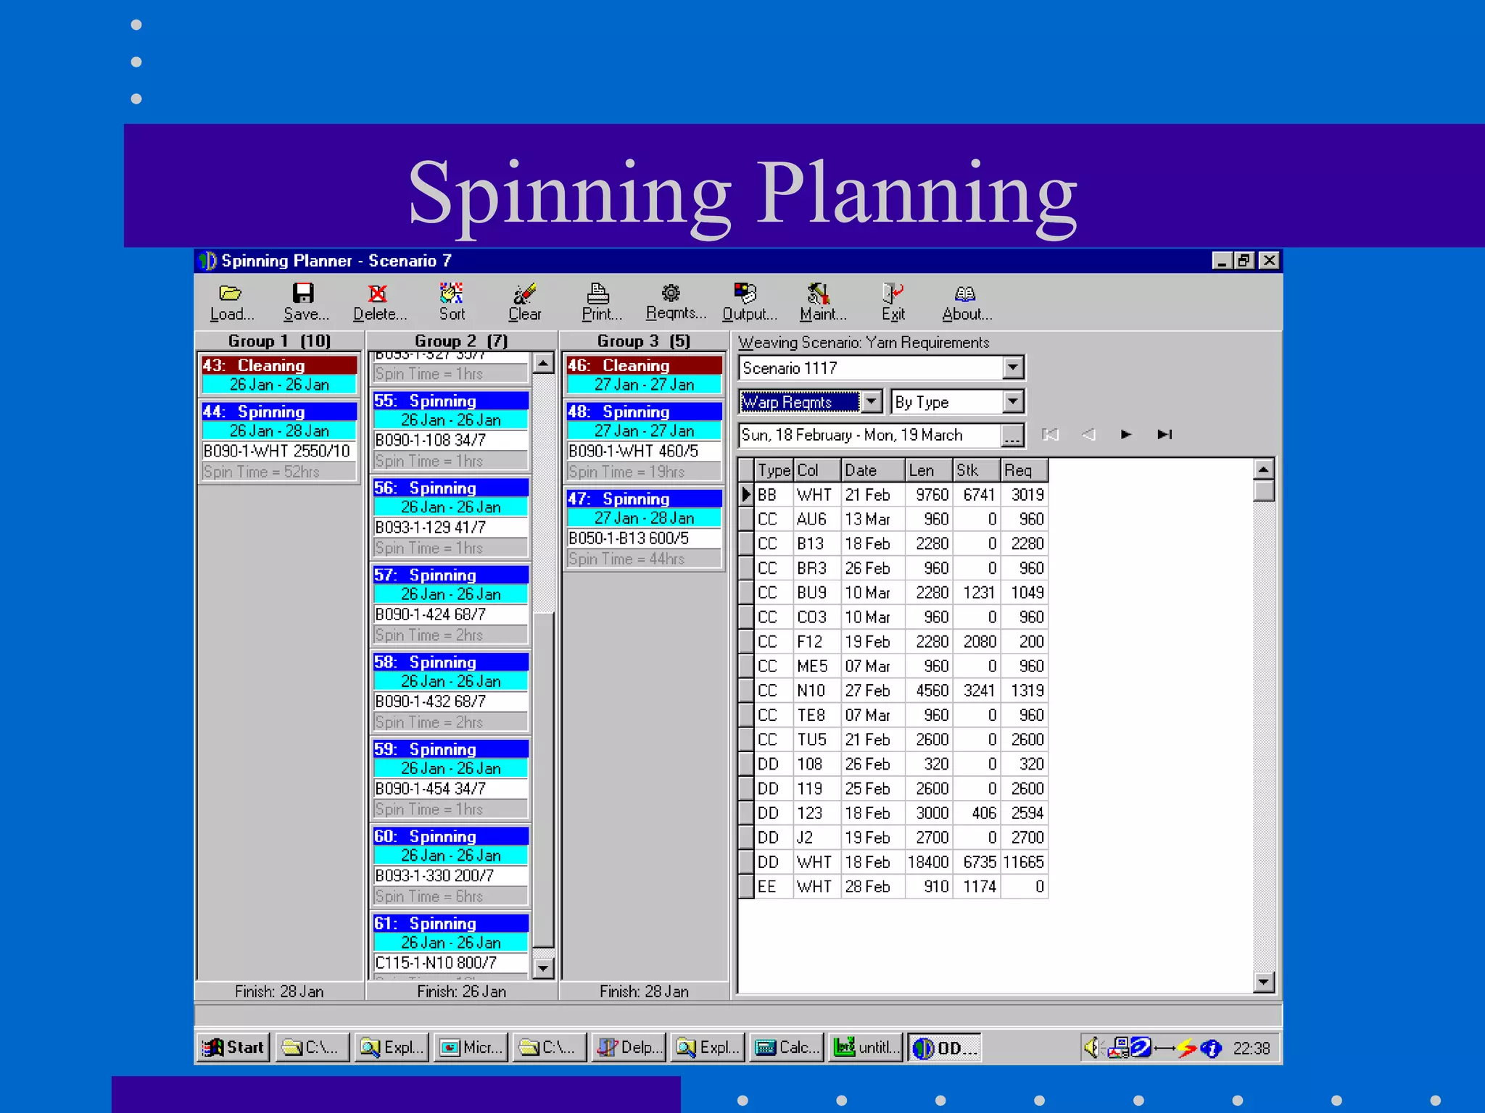Click requirements table scroll up arrow
The width and height of the screenshot is (1485, 1113).
[x=1264, y=470]
